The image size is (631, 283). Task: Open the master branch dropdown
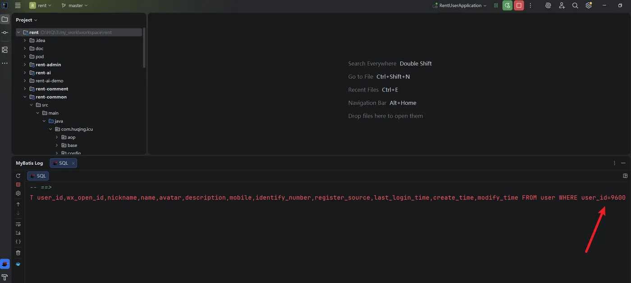[x=75, y=5]
